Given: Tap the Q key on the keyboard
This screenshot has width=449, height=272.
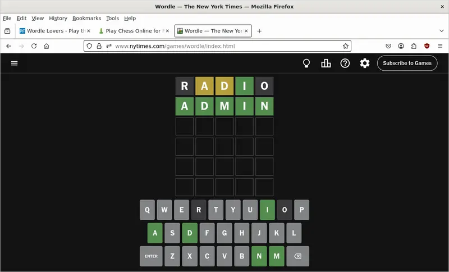Looking at the screenshot, I should point(147,210).
